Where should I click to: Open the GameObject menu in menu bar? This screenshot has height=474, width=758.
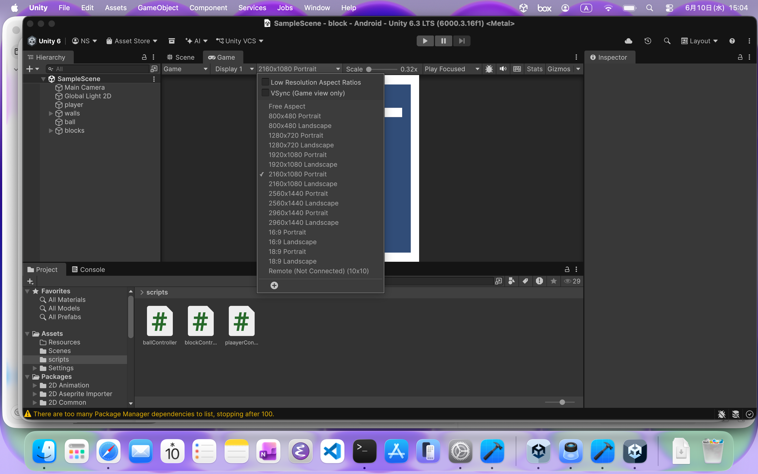coord(158,8)
